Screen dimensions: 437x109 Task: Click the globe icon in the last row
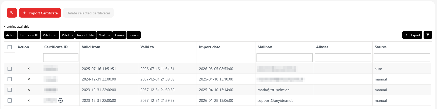click(61, 100)
